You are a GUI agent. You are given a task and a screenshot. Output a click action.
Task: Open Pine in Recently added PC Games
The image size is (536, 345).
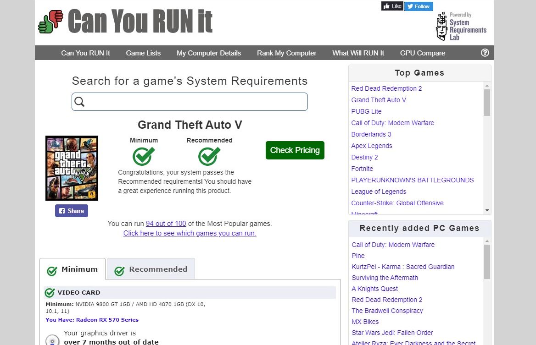point(358,256)
